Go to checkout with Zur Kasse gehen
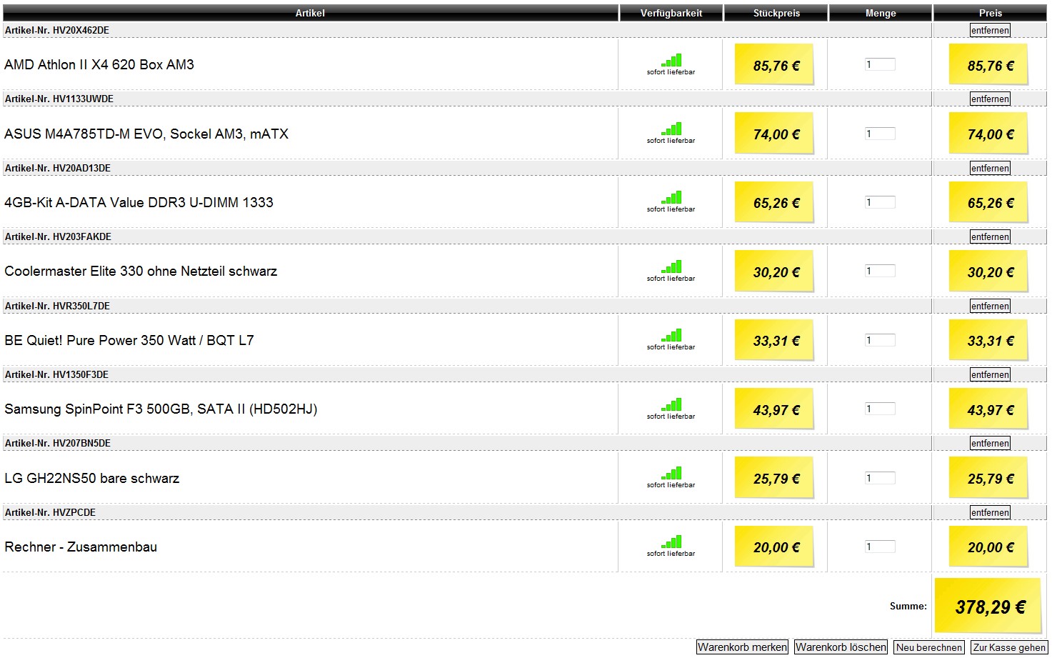 coord(1009,647)
